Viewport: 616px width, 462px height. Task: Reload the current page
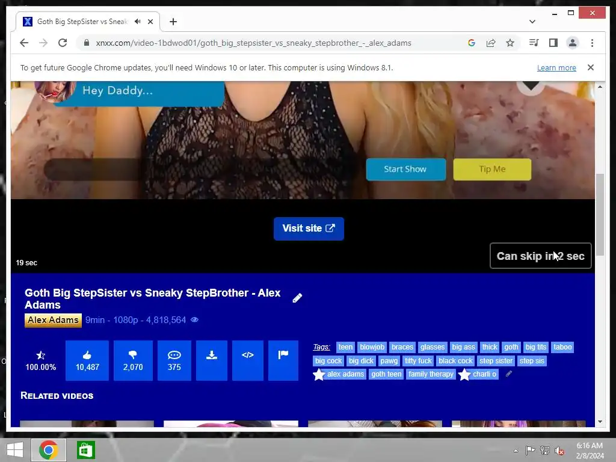click(x=63, y=43)
